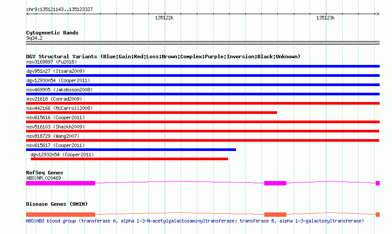Click the blue bar under dgv12930n54
392x234 pixels.
203,85
